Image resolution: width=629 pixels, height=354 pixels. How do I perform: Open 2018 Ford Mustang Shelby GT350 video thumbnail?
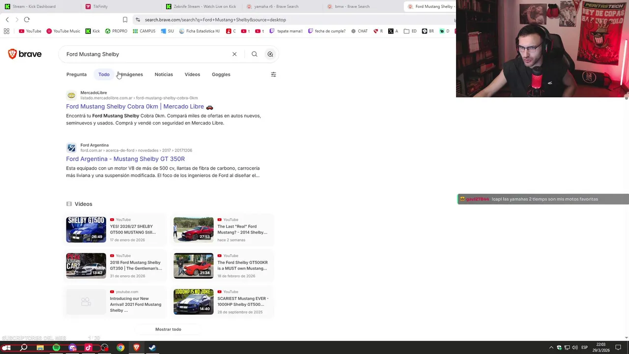(x=86, y=265)
